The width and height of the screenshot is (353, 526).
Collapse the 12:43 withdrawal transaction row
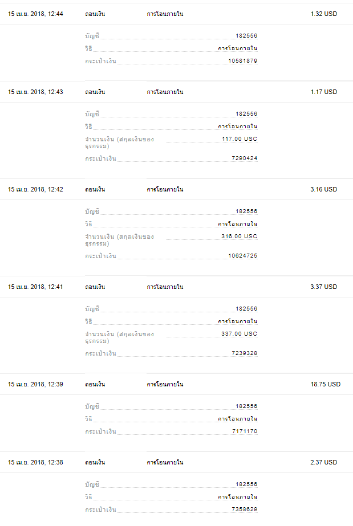(x=177, y=92)
